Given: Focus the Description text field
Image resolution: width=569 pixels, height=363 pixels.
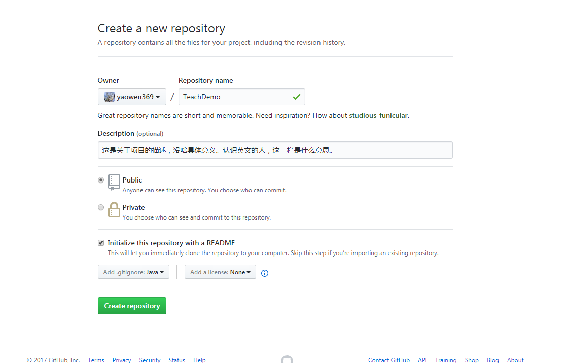Looking at the screenshot, I should pyautogui.click(x=275, y=150).
